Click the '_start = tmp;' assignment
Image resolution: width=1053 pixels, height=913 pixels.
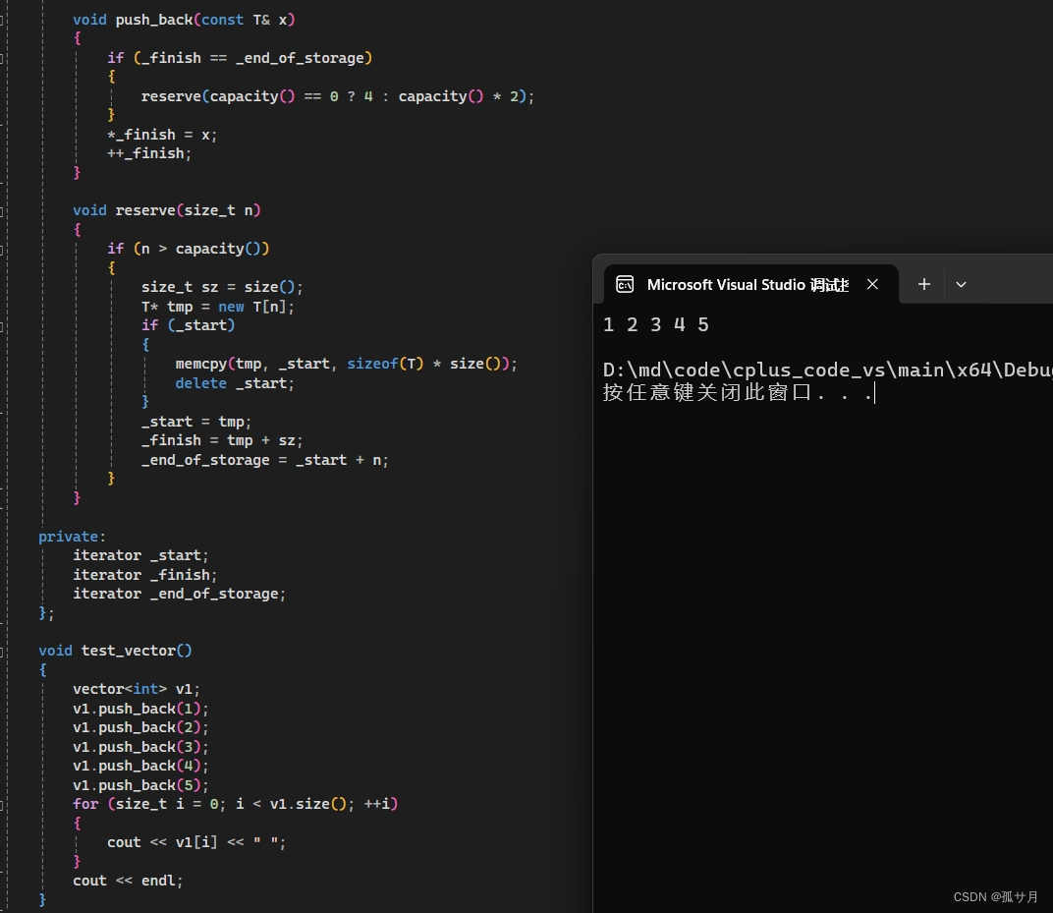[x=196, y=422]
